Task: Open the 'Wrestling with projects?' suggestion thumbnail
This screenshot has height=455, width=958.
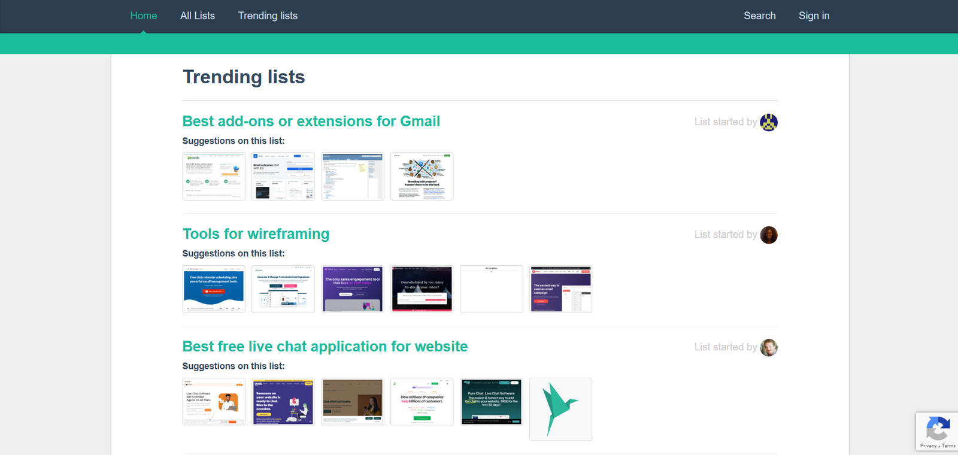Action: (422, 176)
